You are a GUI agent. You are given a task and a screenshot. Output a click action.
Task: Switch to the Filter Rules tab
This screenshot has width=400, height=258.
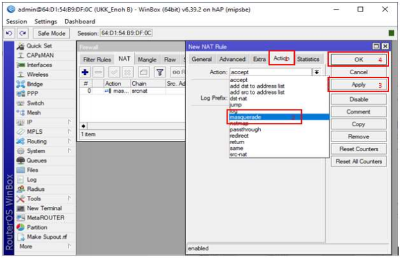pos(97,60)
